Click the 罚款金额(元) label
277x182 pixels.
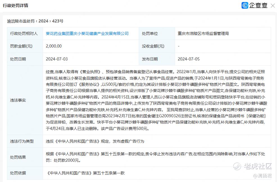click(x=21, y=46)
